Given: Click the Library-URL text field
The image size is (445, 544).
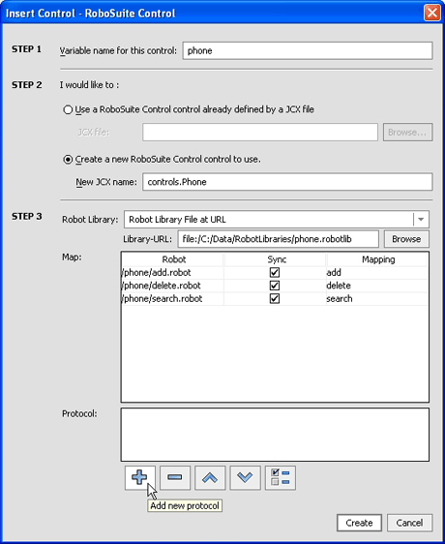Looking at the screenshot, I should pyautogui.click(x=279, y=239).
